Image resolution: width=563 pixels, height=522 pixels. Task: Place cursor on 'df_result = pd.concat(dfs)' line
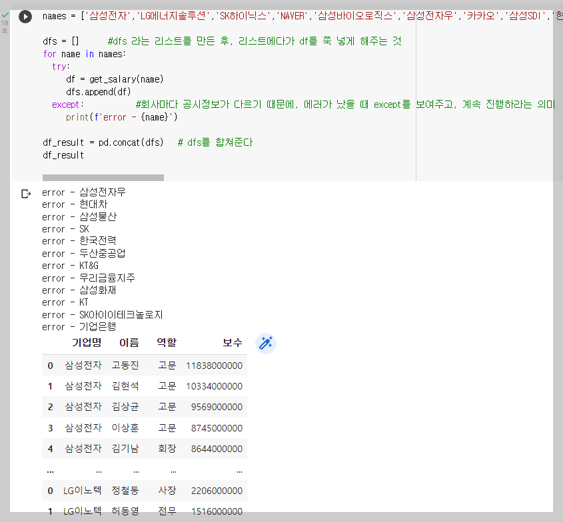(x=103, y=142)
